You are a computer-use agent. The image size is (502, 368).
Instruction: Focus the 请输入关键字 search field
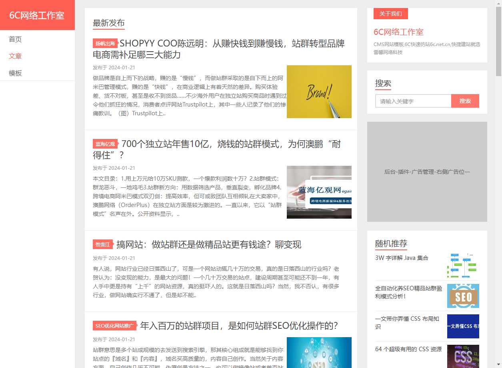pos(413,101)
